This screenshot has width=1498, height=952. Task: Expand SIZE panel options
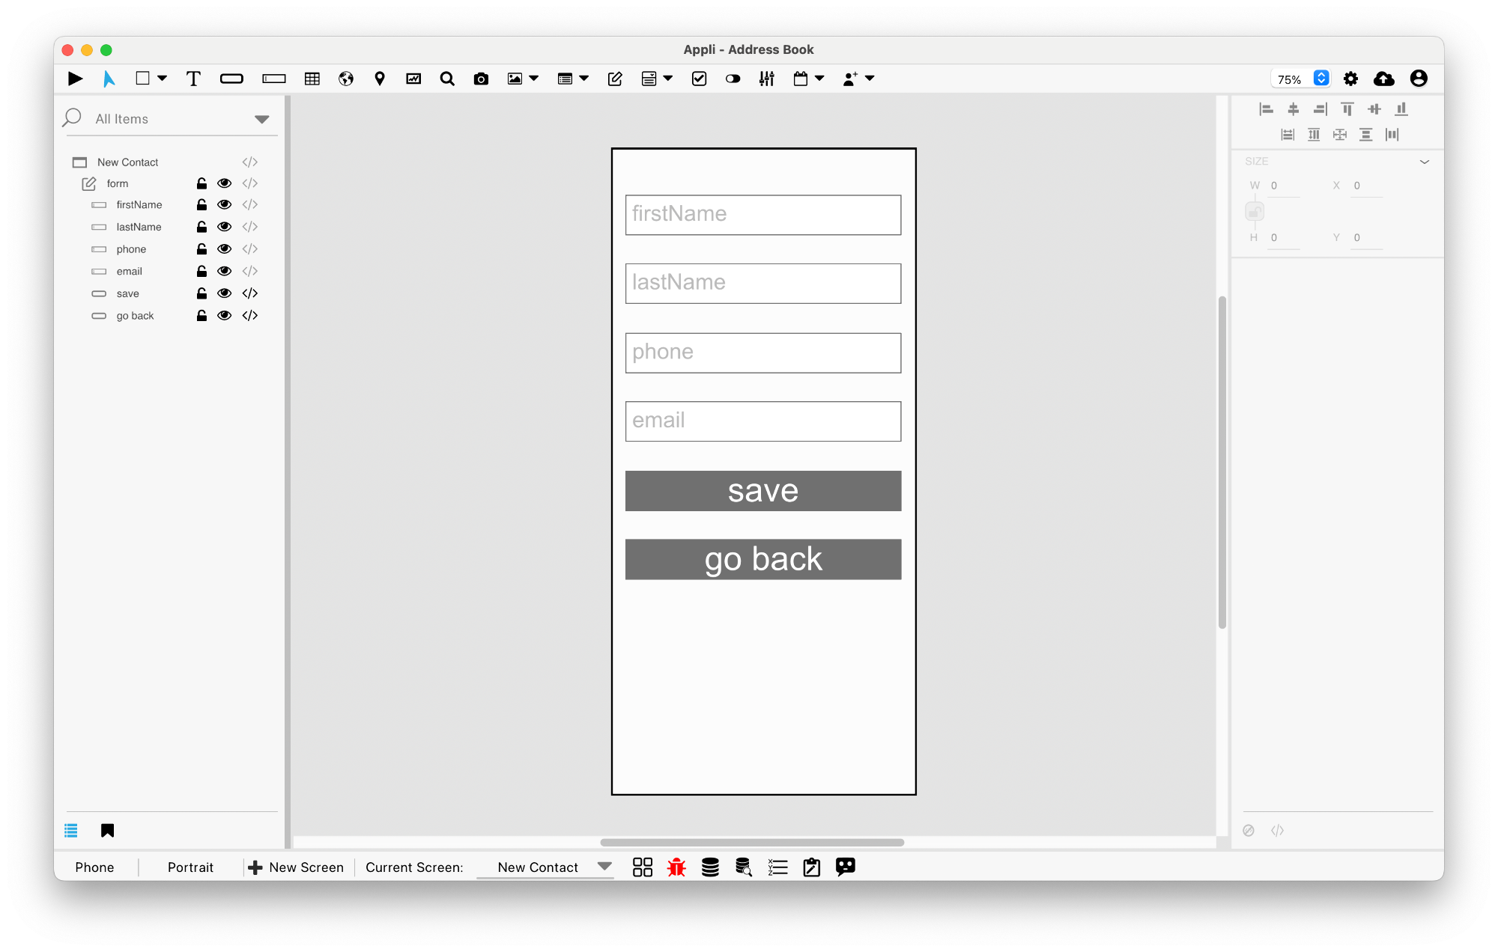tap(1424, 160)
